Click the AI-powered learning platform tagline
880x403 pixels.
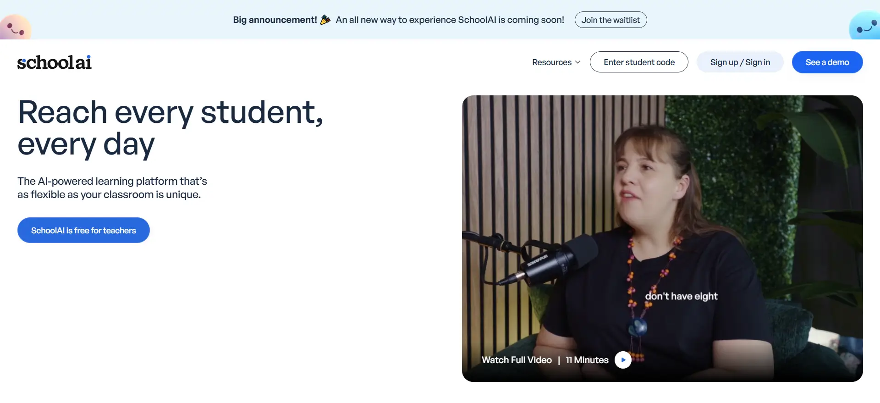[x=112, y=188]
